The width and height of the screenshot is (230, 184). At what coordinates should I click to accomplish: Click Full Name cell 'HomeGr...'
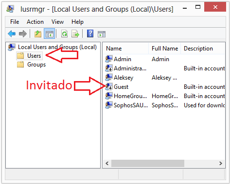coord(165,96)
